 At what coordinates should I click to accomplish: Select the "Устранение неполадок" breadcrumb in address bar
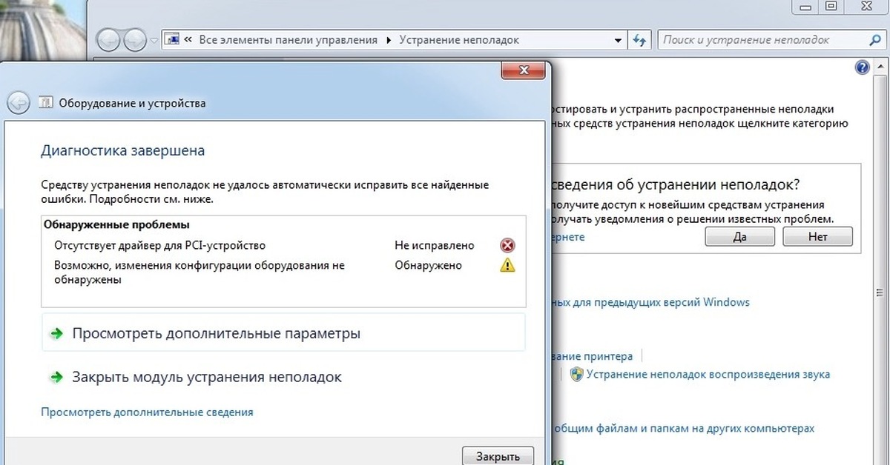coord(459,40)
